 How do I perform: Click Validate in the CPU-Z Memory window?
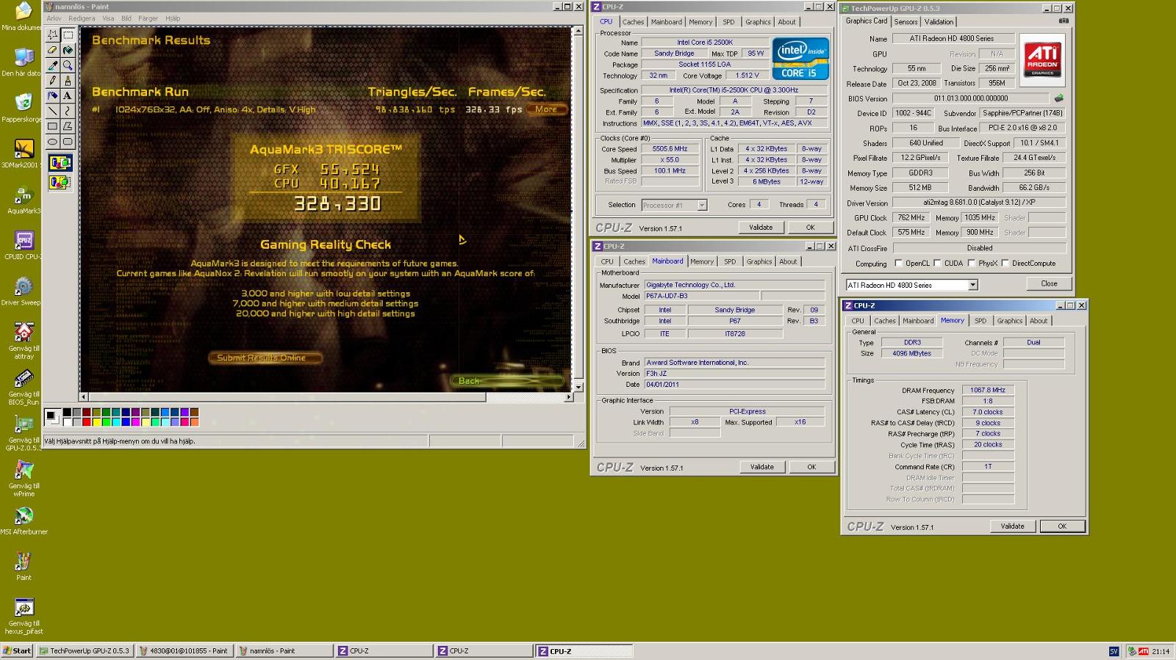[1012, 526]
